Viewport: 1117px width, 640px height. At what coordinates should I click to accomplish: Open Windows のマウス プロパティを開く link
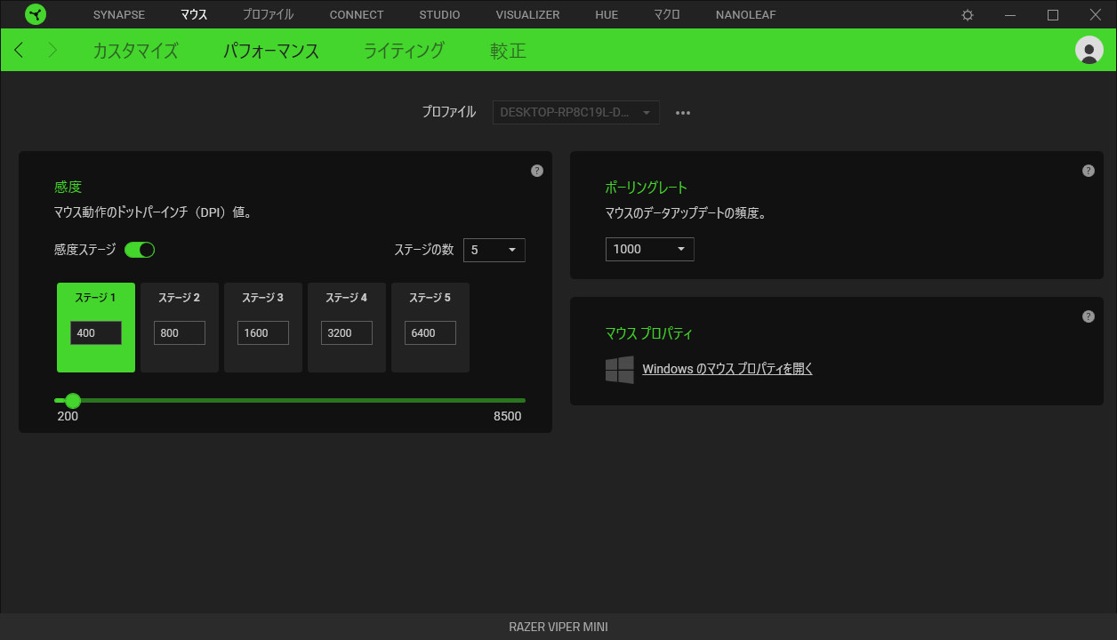pos(727,369)
